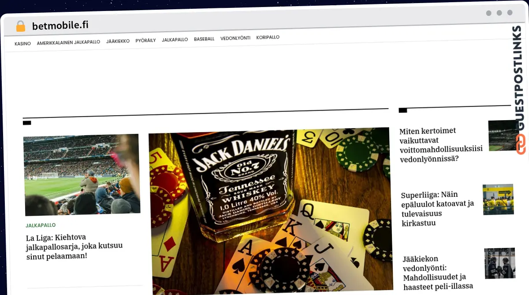Click the betmobile.fi address text
529x295 pixels.
pyautogui.click(x=60, y=25)
